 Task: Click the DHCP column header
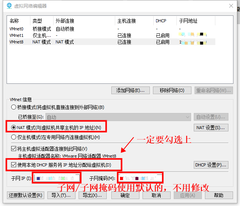165,21
